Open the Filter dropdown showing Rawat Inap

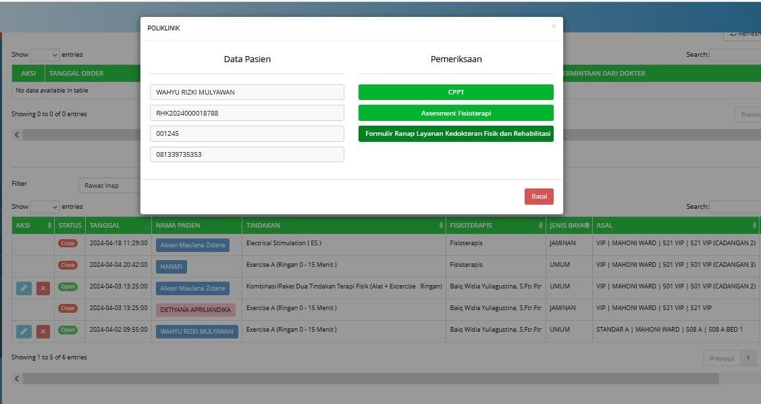[x=109, y=185]
